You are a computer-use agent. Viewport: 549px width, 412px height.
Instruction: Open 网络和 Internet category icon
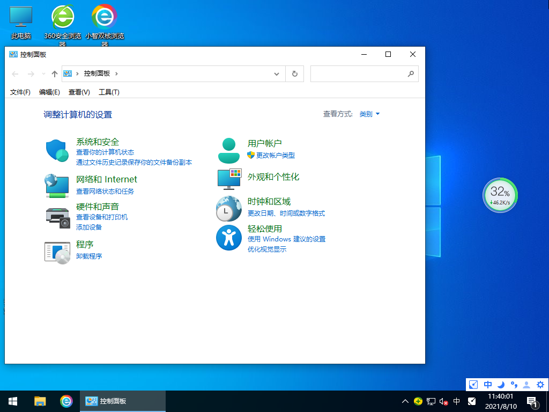[x=57, y=186]
